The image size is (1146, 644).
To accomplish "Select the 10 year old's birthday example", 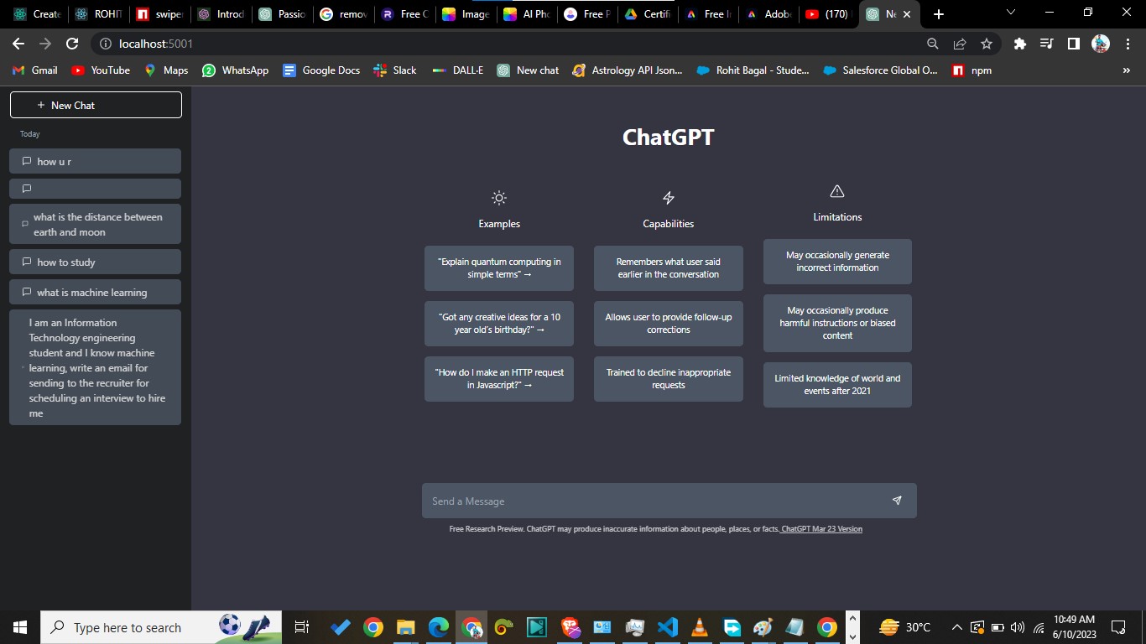I will (499, 324).
